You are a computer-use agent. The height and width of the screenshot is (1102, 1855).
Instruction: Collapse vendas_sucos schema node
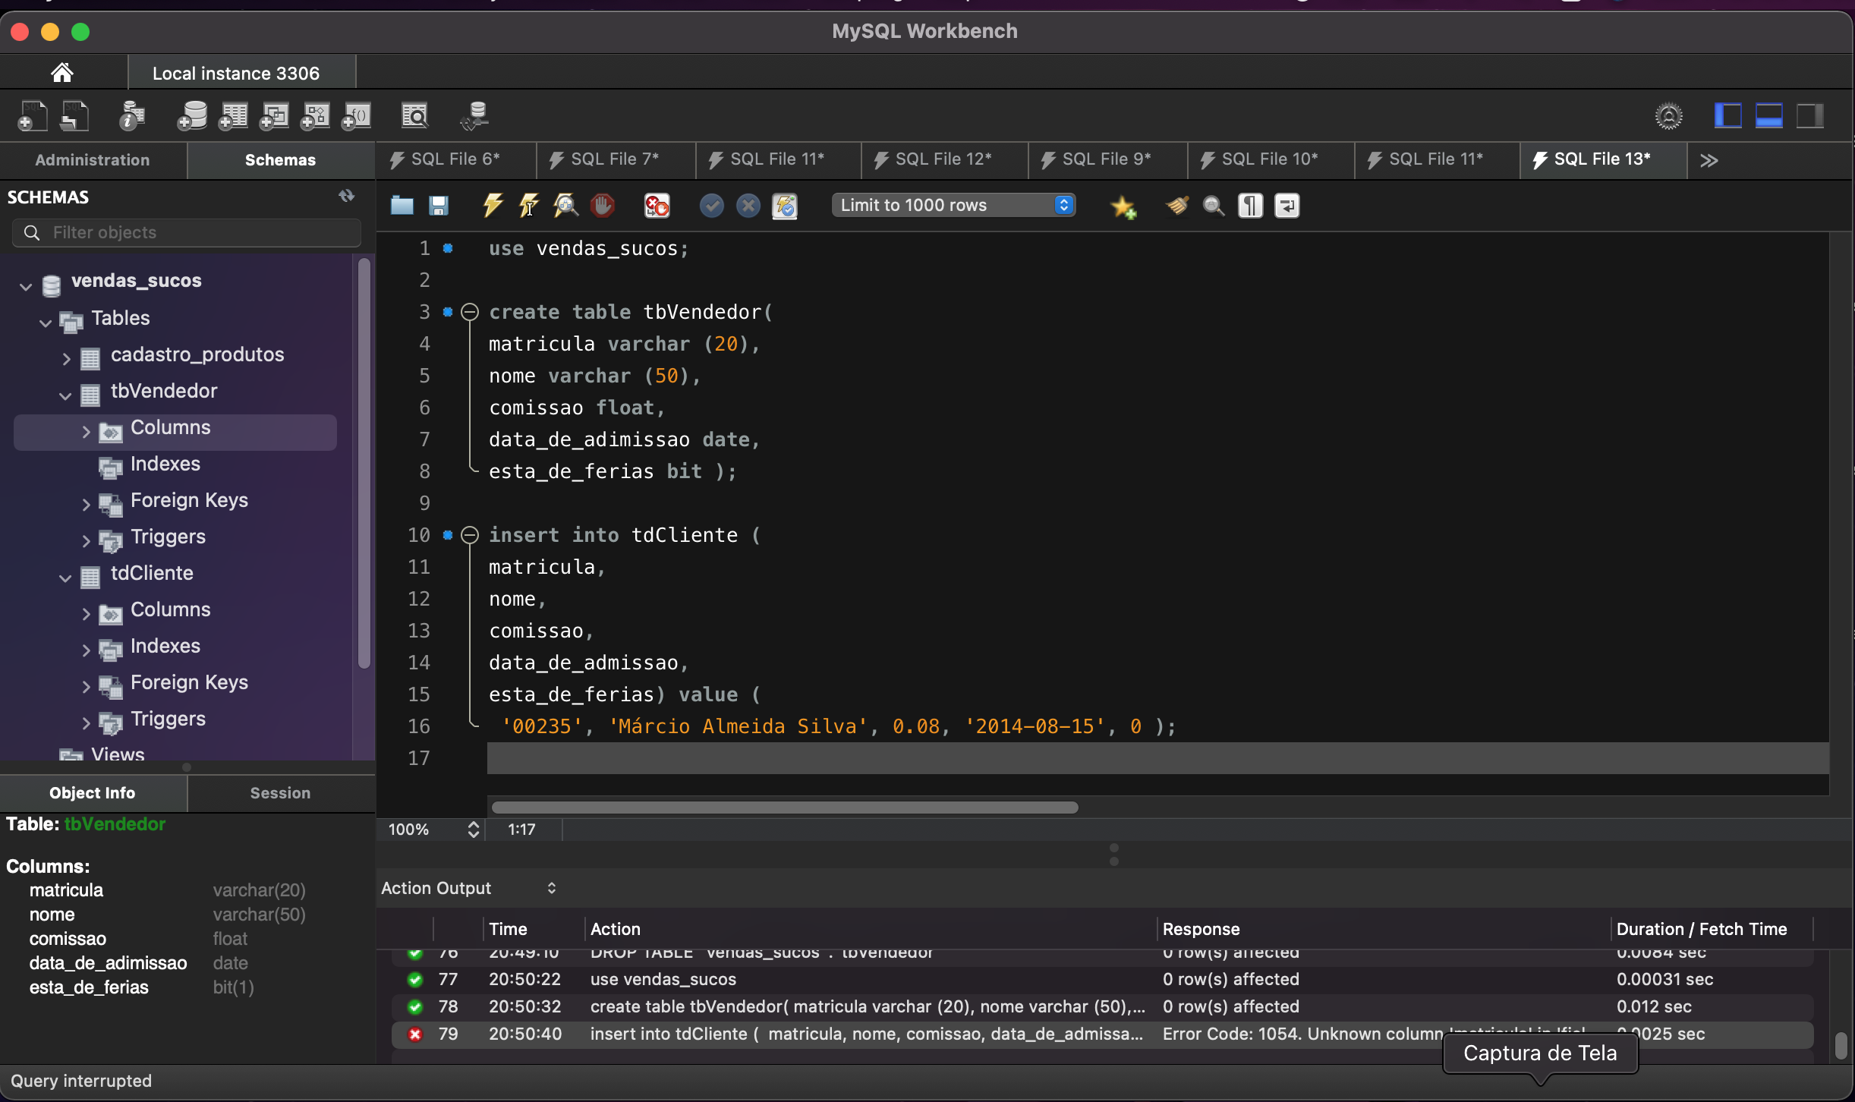coord(26,287)
